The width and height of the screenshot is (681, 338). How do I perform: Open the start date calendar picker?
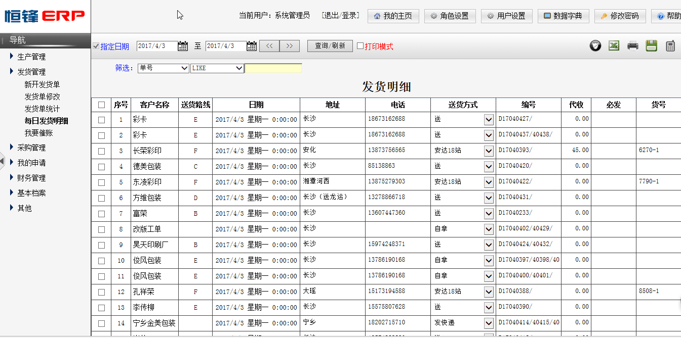[x=183, y=46]
